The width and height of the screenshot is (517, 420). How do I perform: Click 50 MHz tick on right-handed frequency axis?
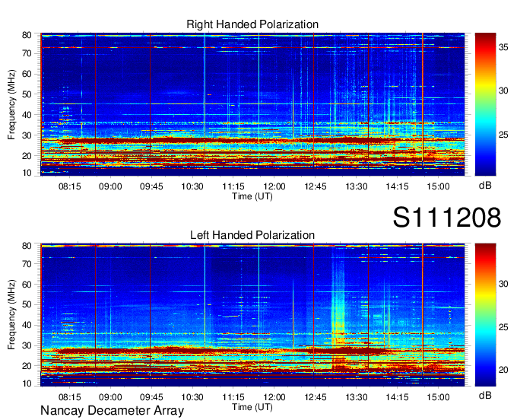pyautogui.click(x=27, y=94)
